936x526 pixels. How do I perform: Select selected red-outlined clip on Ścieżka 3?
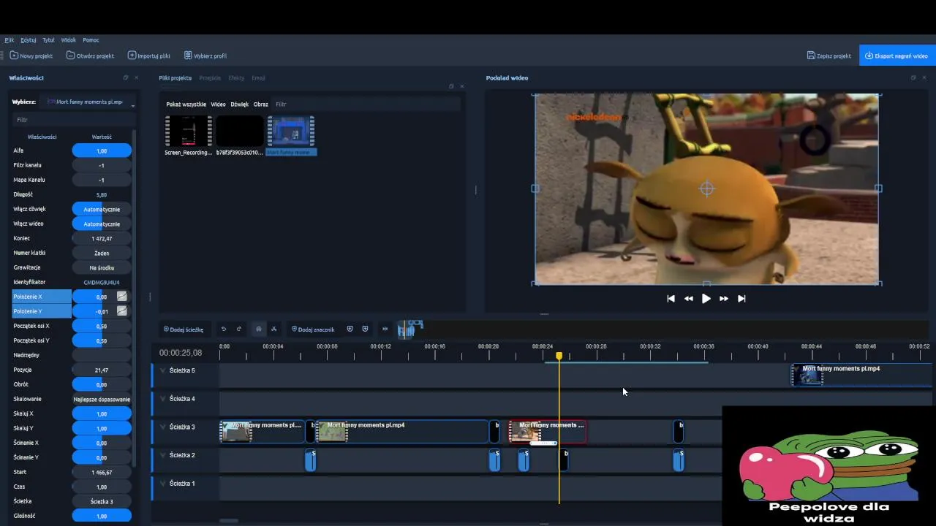548,432
